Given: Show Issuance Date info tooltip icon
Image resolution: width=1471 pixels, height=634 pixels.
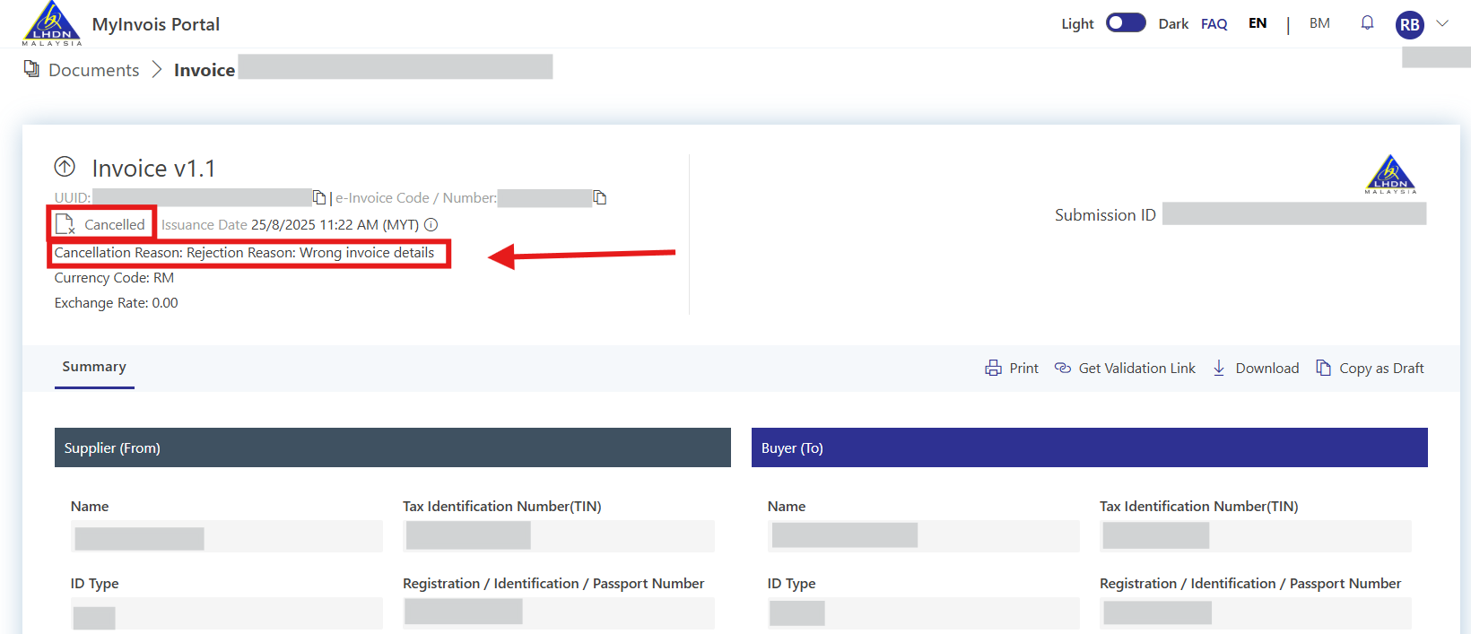Looking at the screenshot, I should tap(431, 225).
